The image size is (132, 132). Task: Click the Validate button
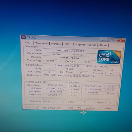pyautogui.click(x=90, y=108)
